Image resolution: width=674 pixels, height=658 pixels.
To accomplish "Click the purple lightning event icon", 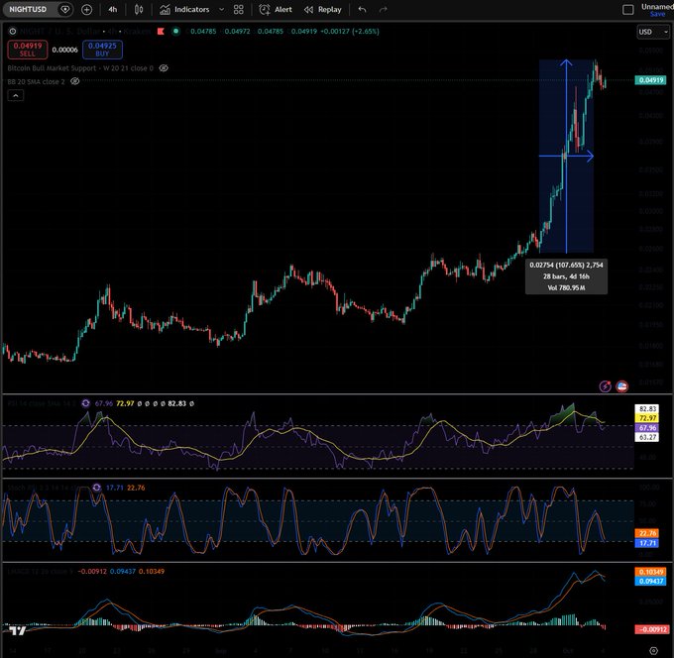I will tap(606, 386).
